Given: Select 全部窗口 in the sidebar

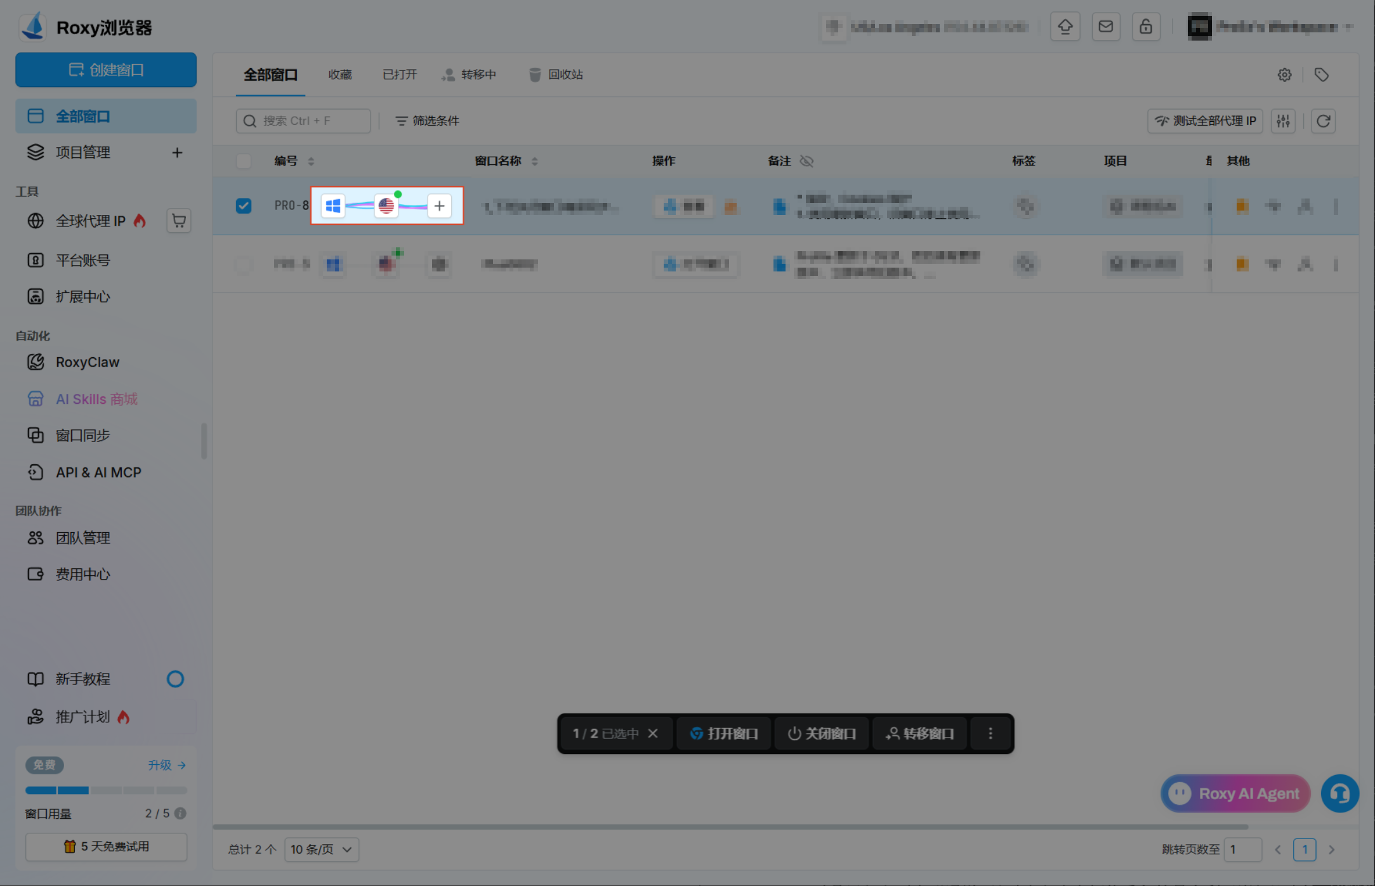Looking at the screenshot, I should [x=106, y=116].
